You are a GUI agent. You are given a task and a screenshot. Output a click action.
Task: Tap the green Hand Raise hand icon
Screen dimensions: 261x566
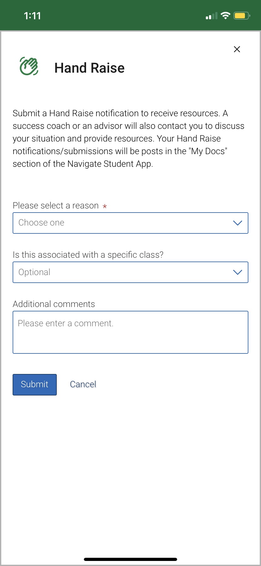(x=29, y=66)
